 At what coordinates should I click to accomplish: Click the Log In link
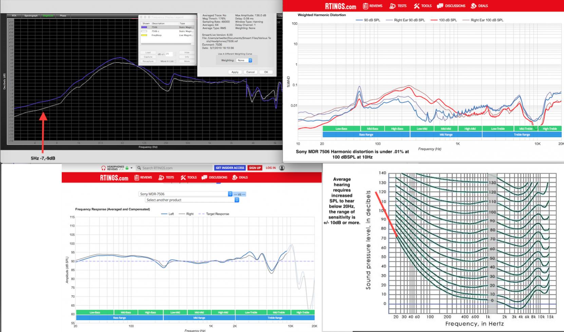[271, 168]
